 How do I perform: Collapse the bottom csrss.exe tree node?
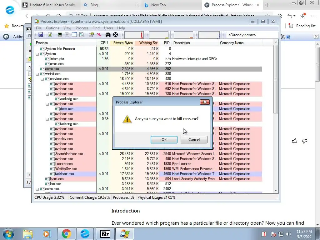37,189
